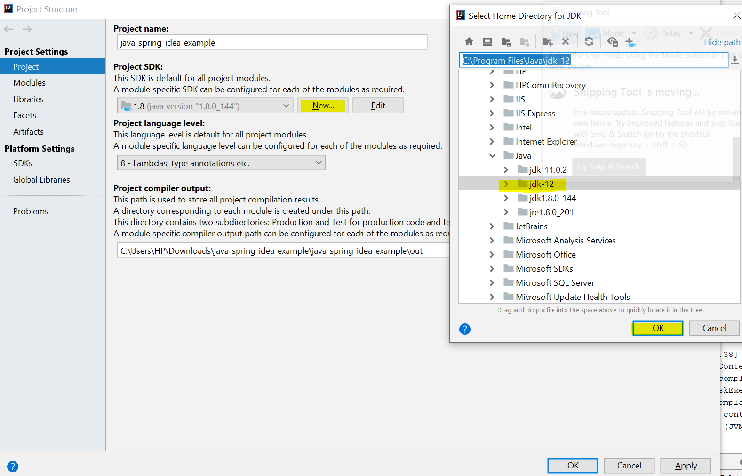The width and height of the screenshot is (742, 476).
Task: Click Cancel at bottom of Project Structure
Action: point(629,466)
